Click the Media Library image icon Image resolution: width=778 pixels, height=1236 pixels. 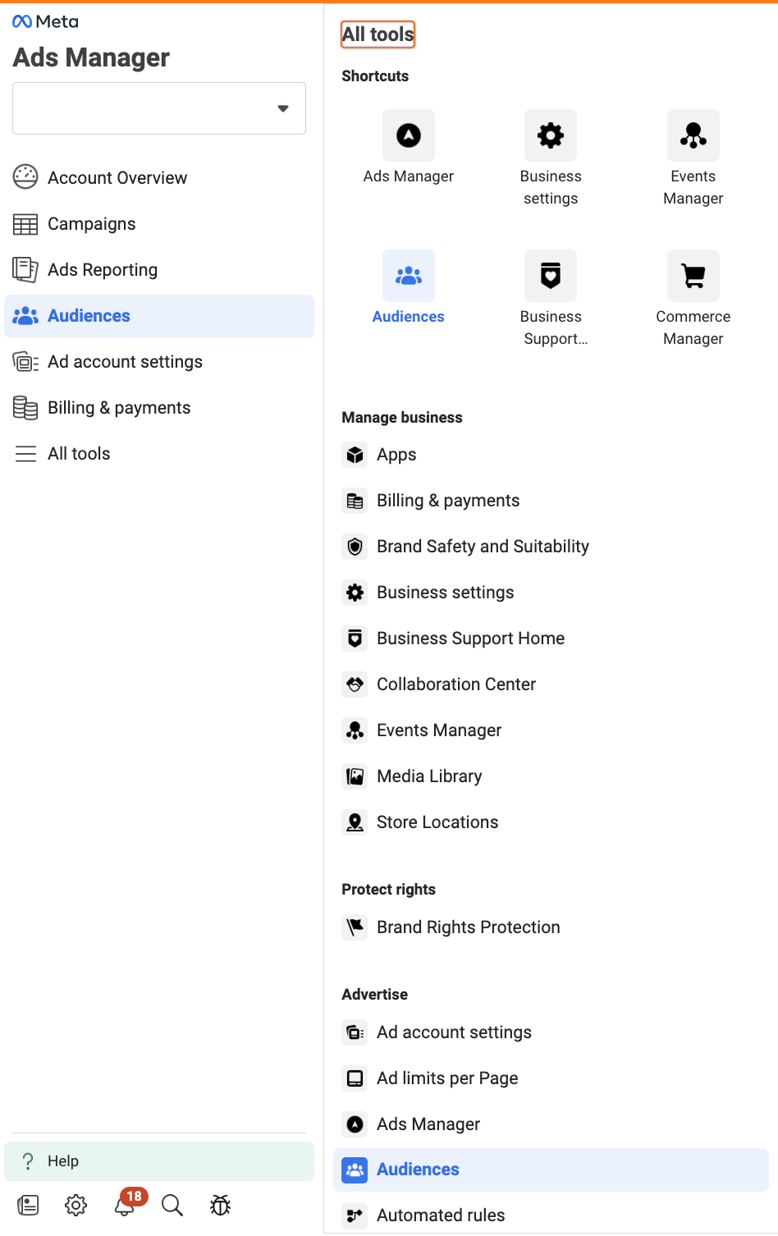click(x=355, y=776)
